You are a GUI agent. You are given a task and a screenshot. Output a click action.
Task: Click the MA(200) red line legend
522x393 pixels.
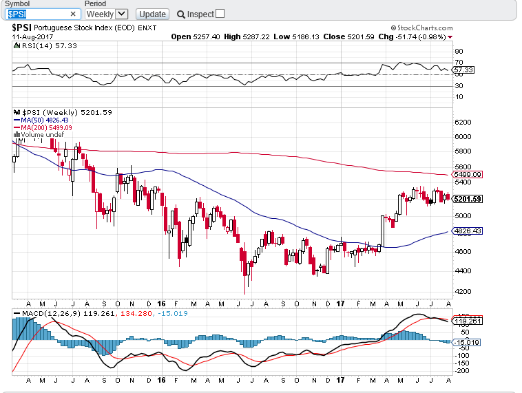[x=43, y=127]
